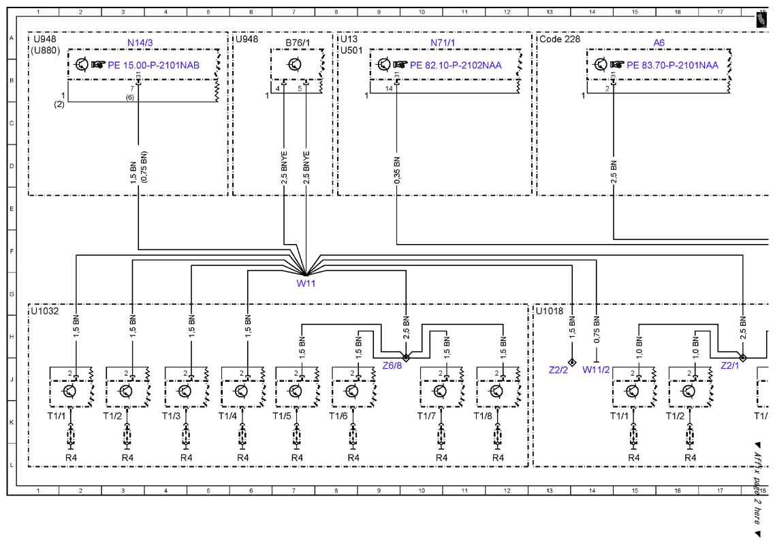Click the T1/8 ignition coil transistor symbol
This screenshot has height=544, width=775.
point(496,392)
